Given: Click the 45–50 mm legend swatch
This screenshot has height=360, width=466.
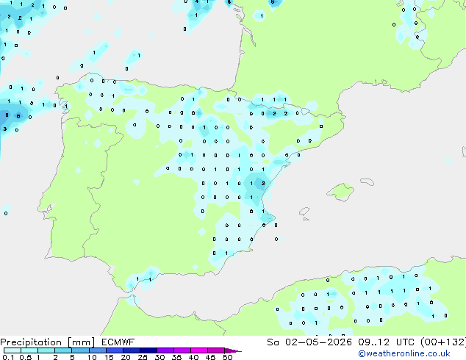Looking at the screenshot, I should [216, 350].
